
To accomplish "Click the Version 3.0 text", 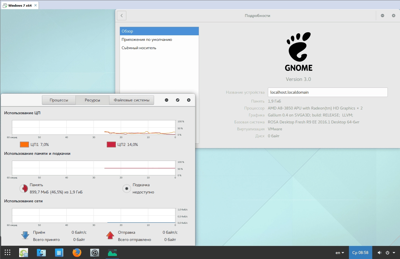I will pyautogui.click(x=298, y=79).
